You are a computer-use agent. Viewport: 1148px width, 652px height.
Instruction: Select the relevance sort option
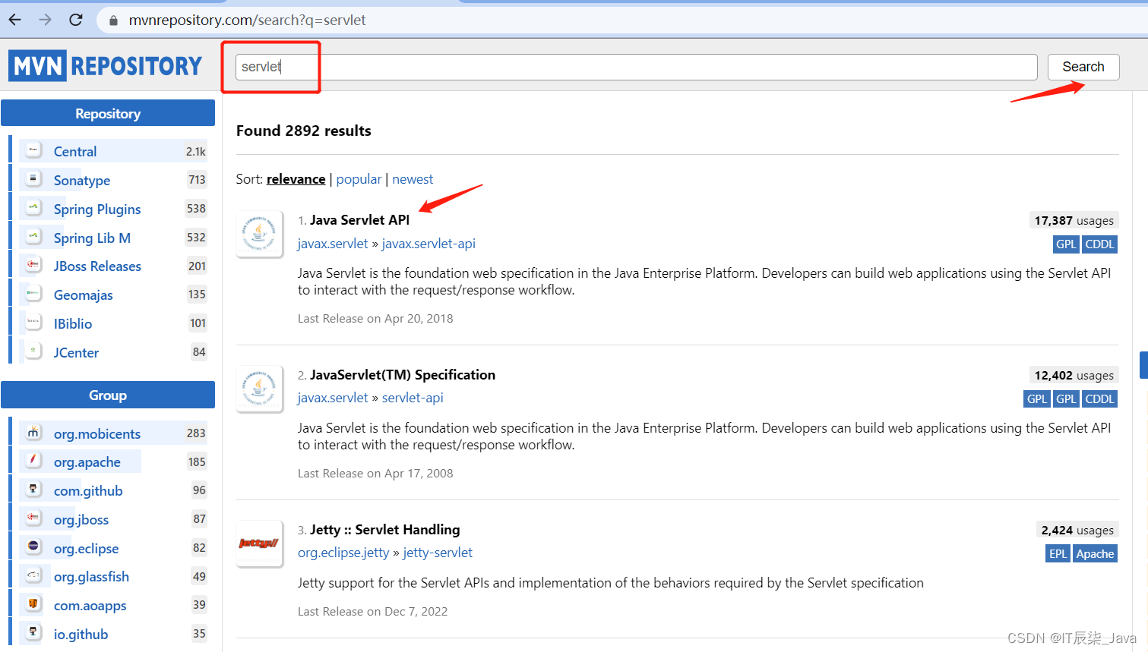296,179
